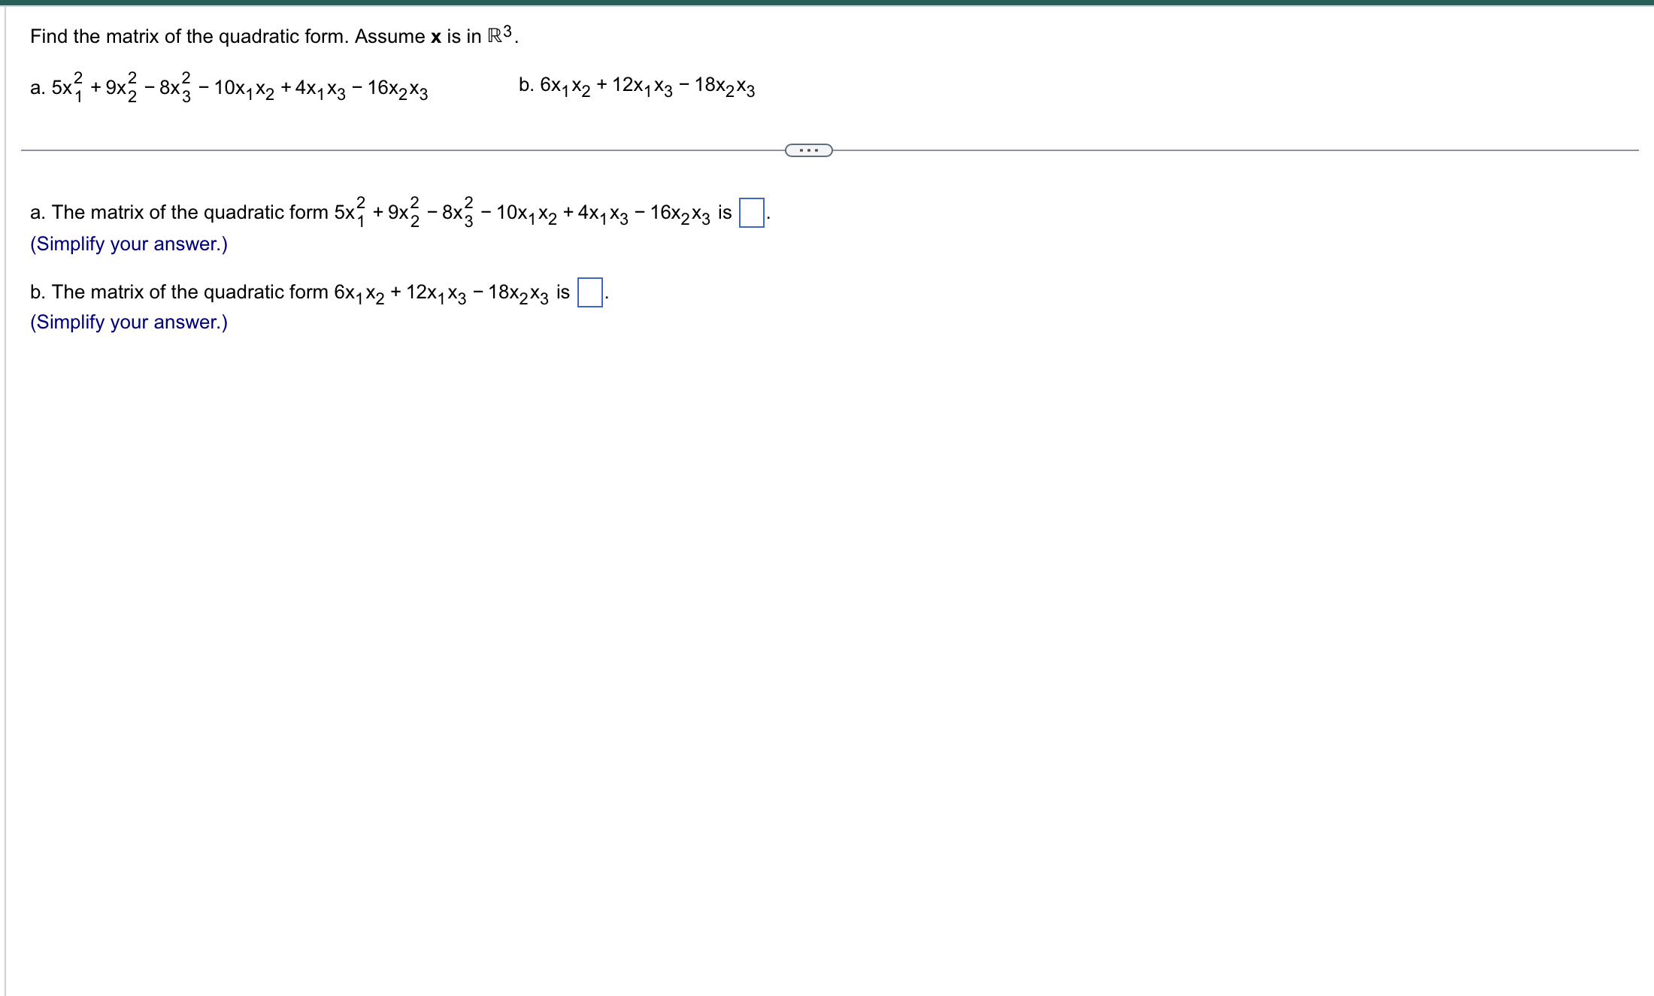Select the term 6x1x2 in part b
1654x996 pixels.
click(x=568, y=85)
